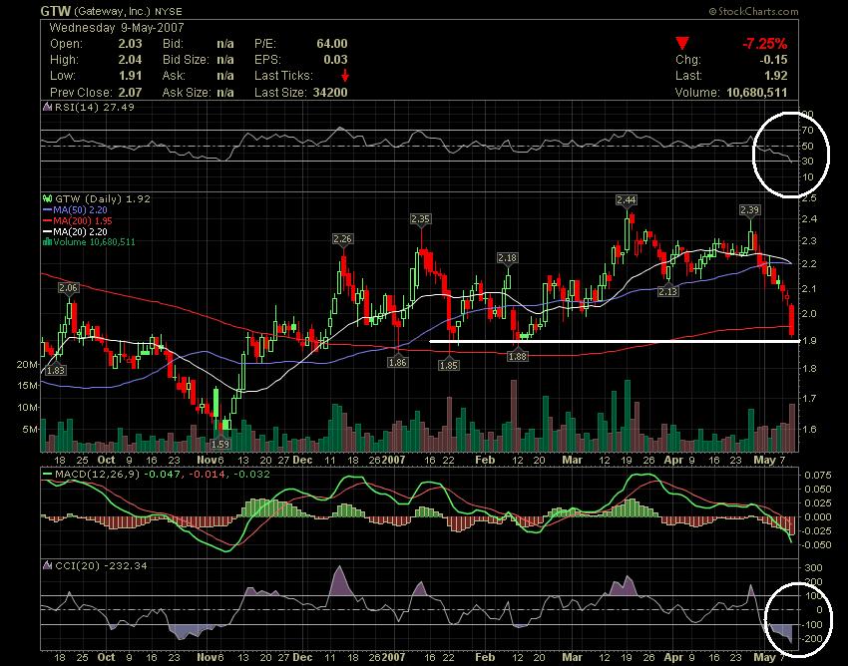Click the Low value 1.91
Viewport: 848px width, 666px height.
coord(130,76)
